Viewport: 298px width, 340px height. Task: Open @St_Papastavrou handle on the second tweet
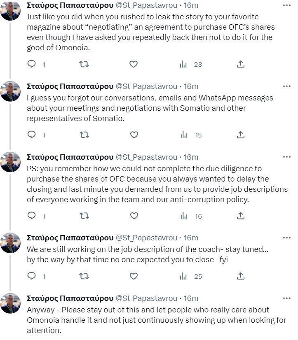click(146, 86)
